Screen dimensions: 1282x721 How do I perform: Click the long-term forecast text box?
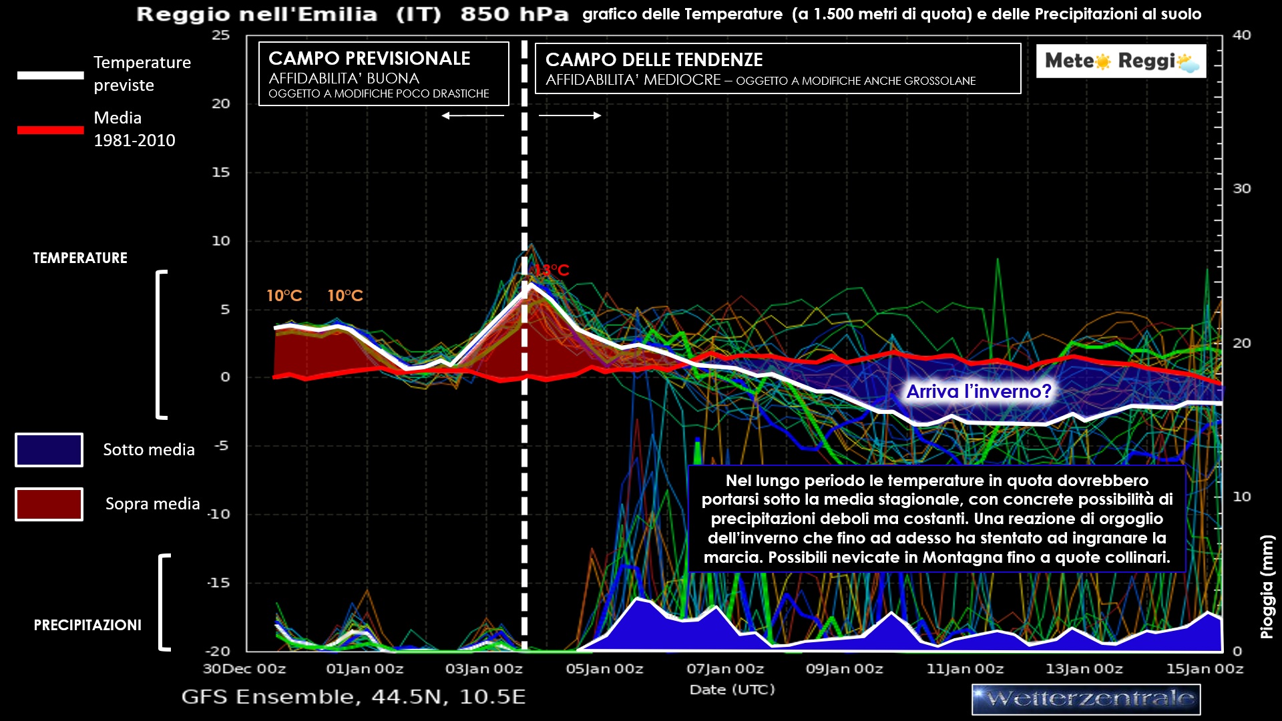click(x=936, y=519)
